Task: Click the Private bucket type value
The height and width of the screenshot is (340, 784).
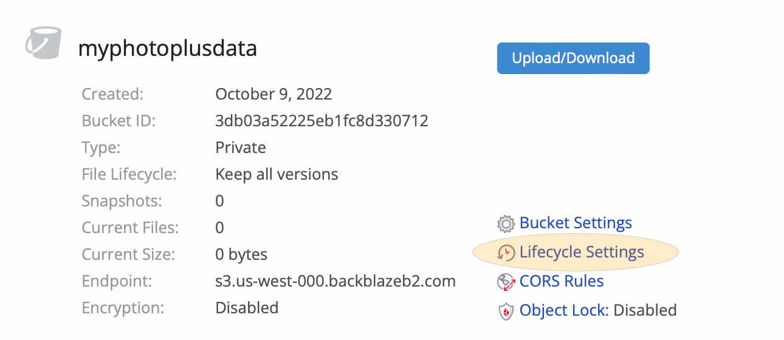Action: tap(241, 148)
